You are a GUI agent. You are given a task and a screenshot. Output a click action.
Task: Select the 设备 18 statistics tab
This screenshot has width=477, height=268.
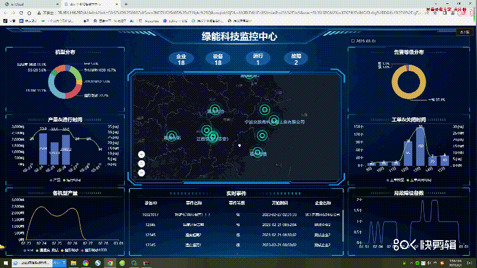(218, 59)
